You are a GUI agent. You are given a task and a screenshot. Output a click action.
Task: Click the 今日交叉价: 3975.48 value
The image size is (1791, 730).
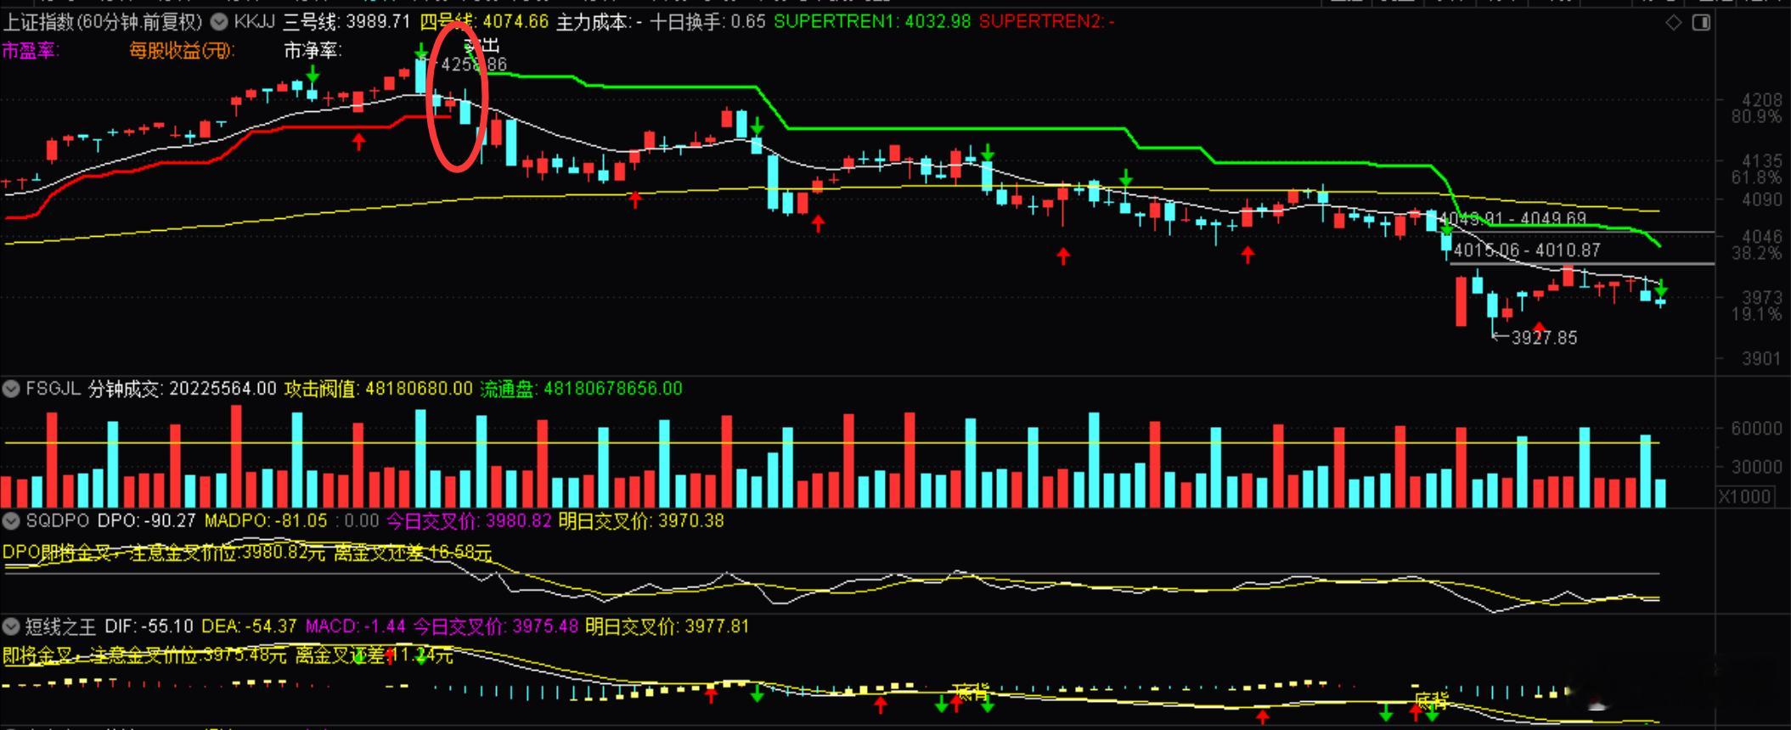point(496,626)
